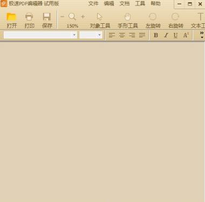Select the 手形工具 hand tool

127,17
